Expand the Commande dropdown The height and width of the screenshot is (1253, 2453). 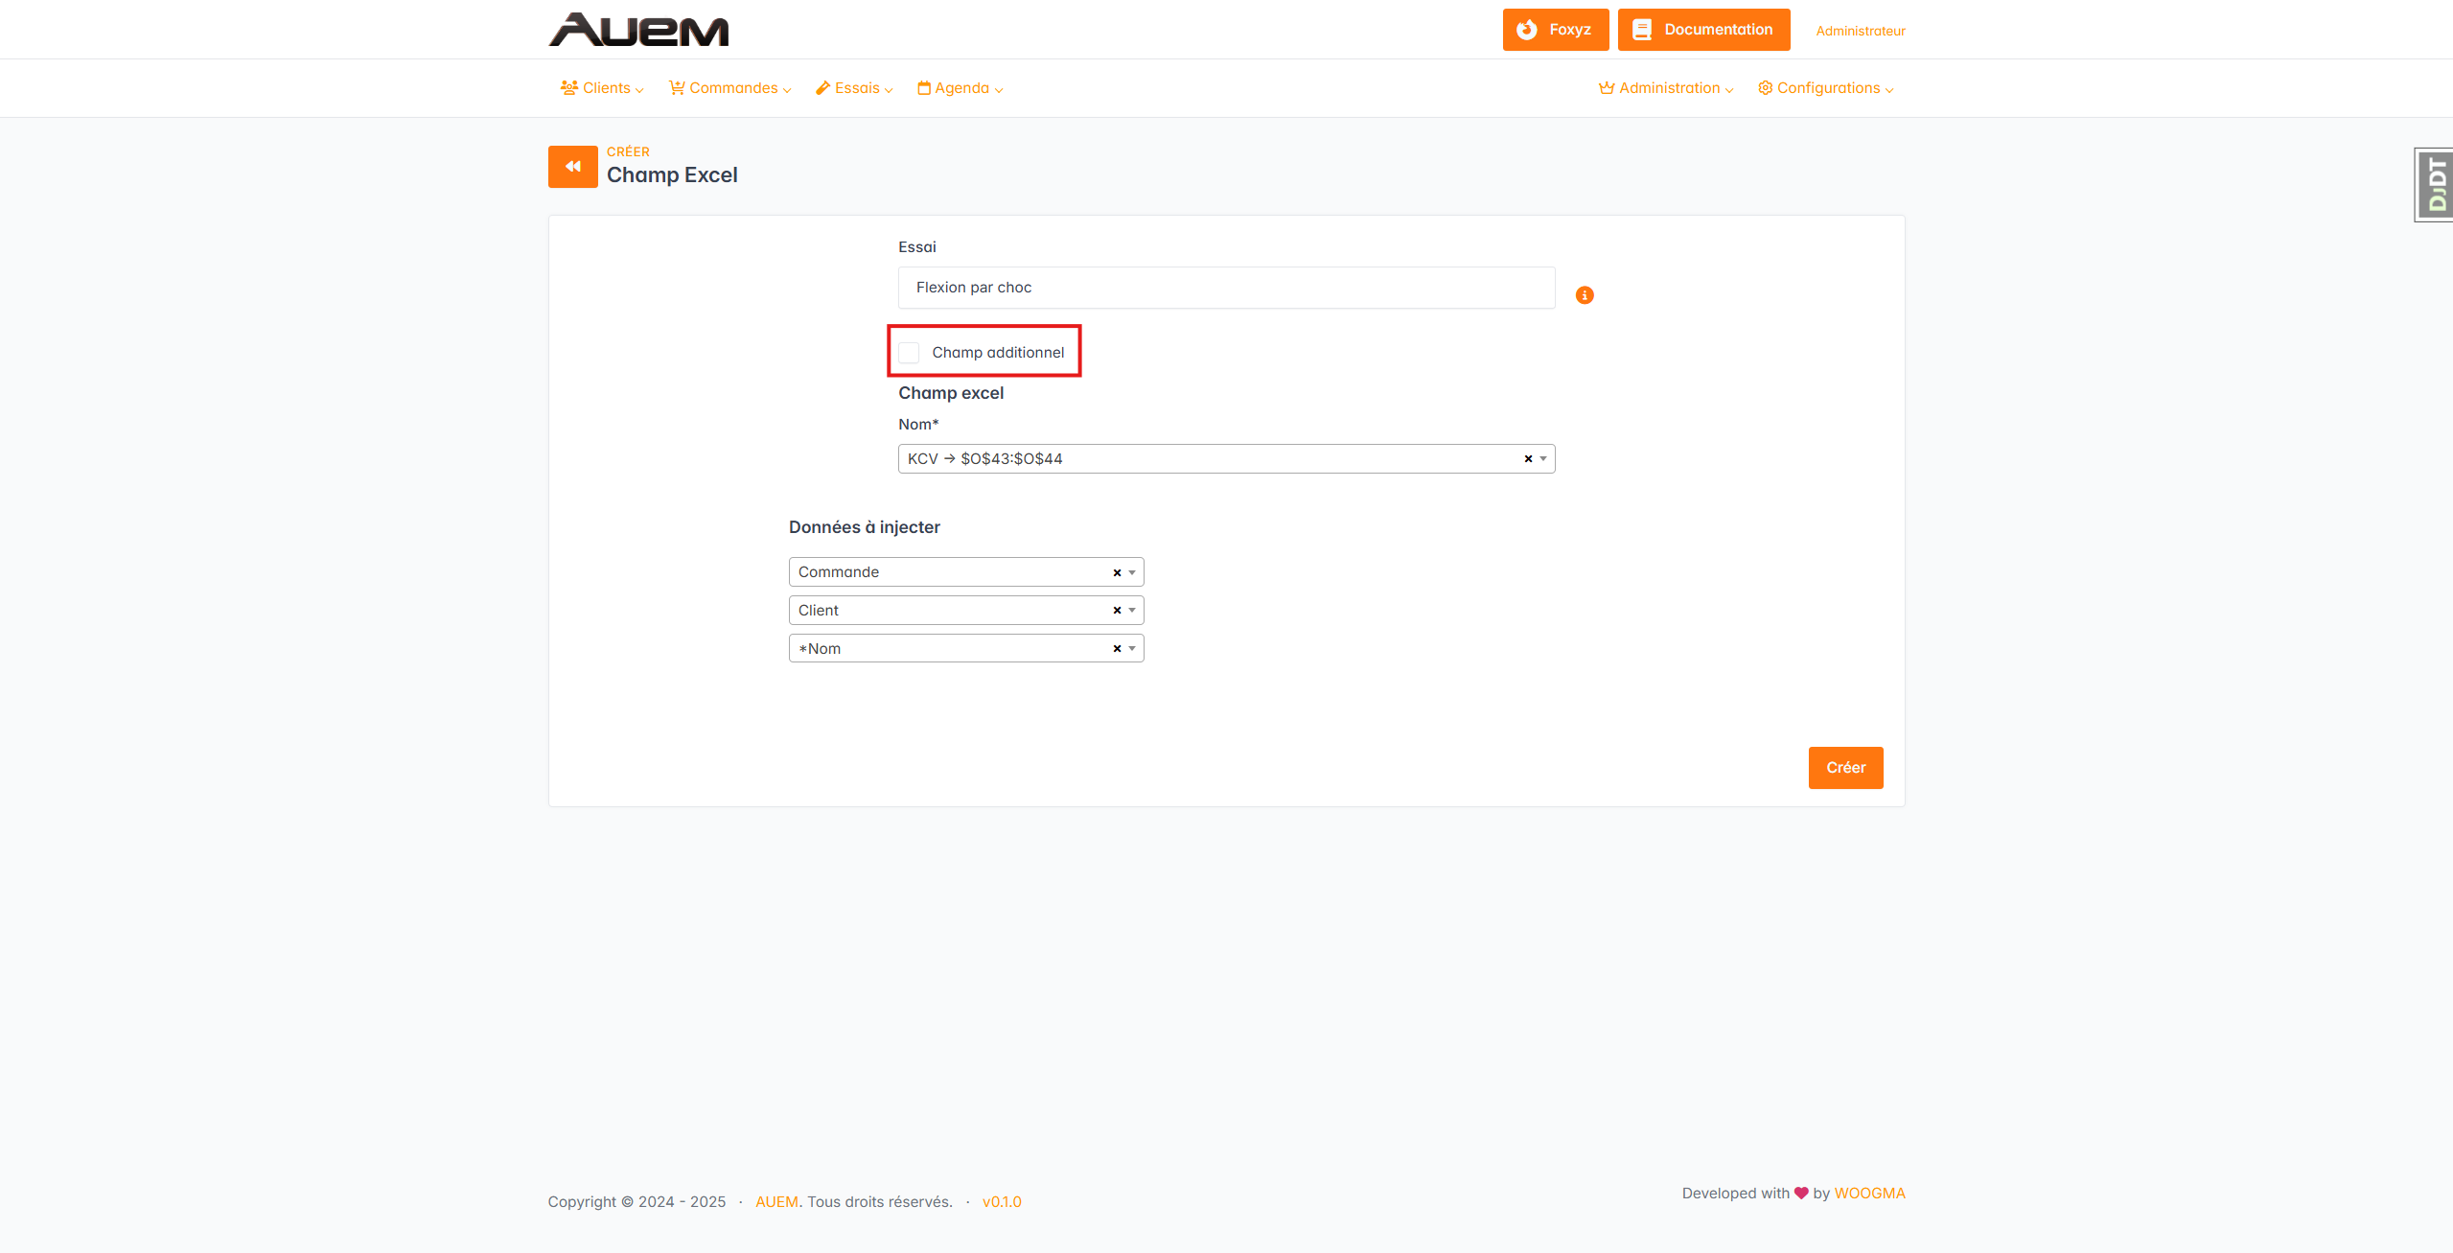click(1132, 572)
